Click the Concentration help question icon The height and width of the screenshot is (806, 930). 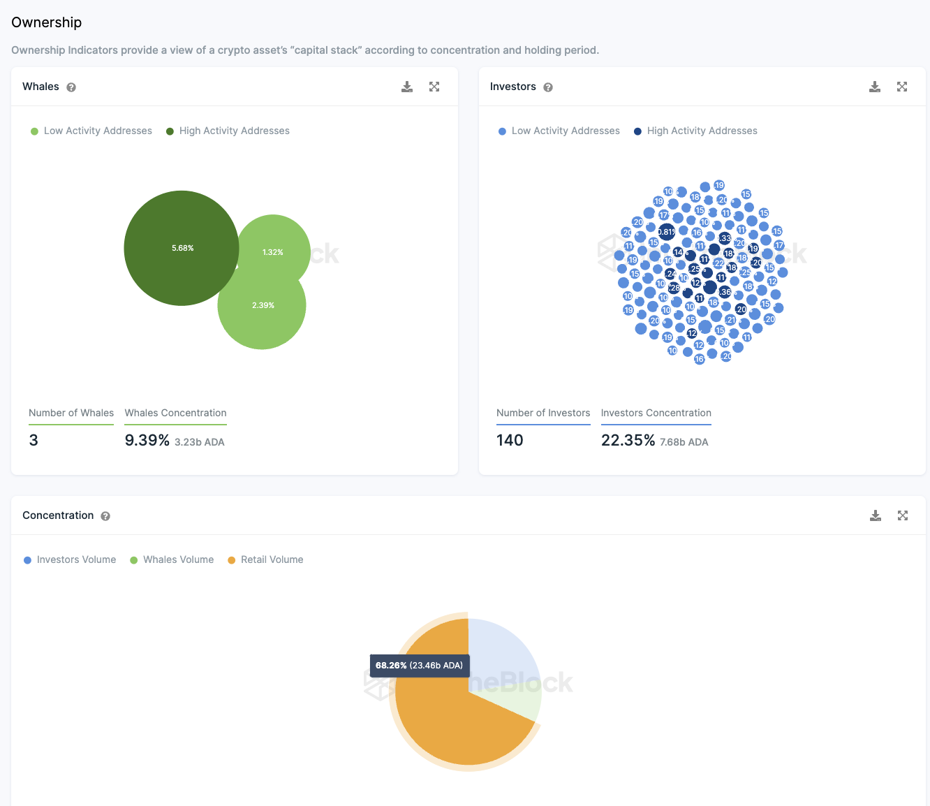(x=105, y=516)
